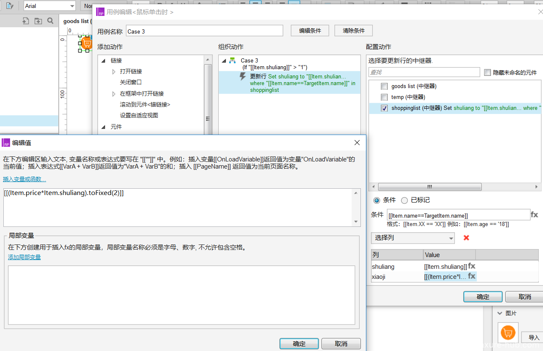Click 确定 in the 编辑值 dialog
This screenshot has height=351, width=543.
tap(299, 343)
